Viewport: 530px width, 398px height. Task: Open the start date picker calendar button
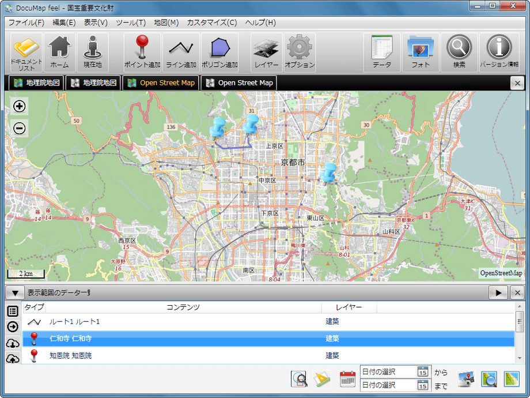pyautogui.click(x=422, y=371)
